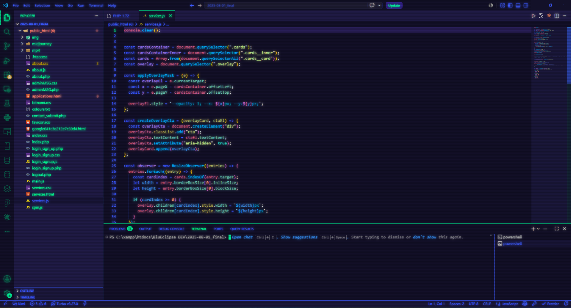Click the orange Claude starburst editor action
This screenshot has width=571, height=308.
point(549,16)
